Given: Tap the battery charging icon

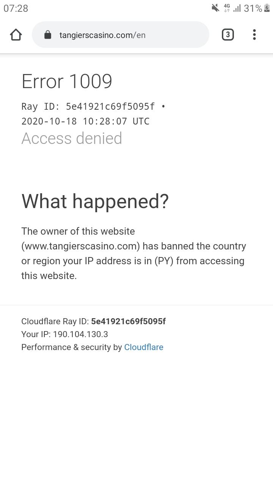Looking at the screenshot, I should [267, 8].
